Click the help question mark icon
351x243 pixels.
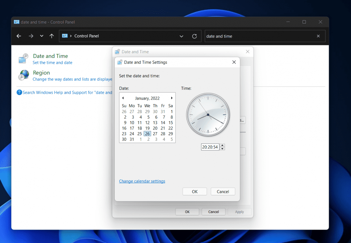(19, 92)
